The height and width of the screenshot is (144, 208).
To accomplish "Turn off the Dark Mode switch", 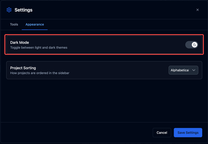I will 192,45.
